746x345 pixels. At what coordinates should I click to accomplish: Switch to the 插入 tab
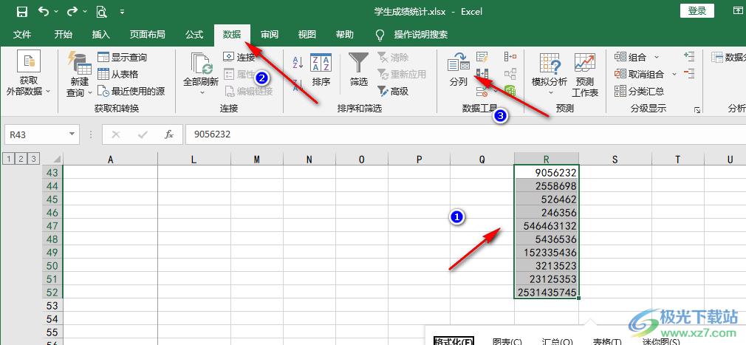101,34
